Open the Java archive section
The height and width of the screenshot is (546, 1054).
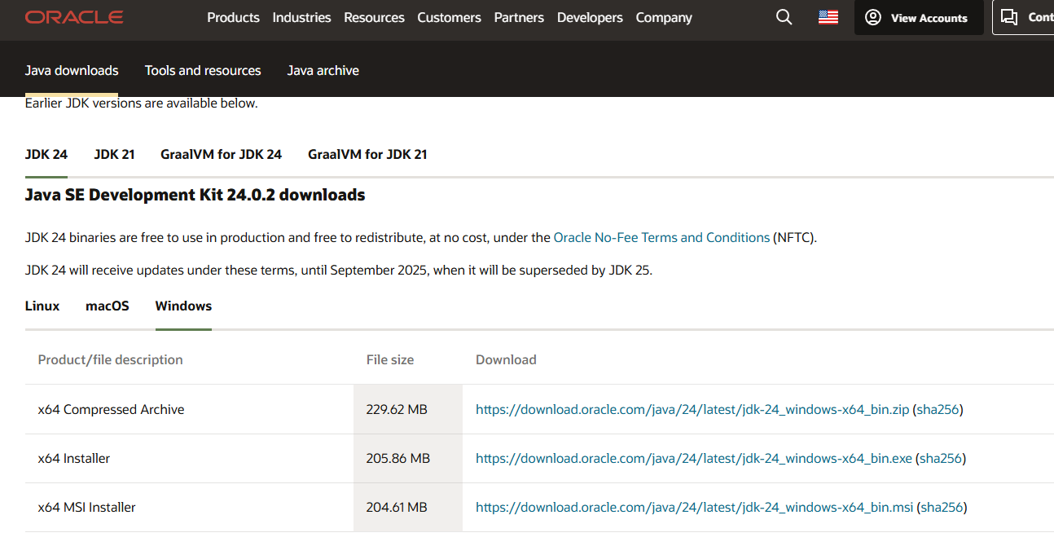point(323,71)
